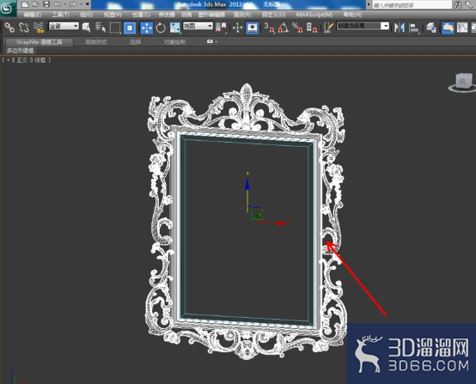Screen dimensions: 476x384
Task: Click the Redo arrow icon
Action: (72, 4)
